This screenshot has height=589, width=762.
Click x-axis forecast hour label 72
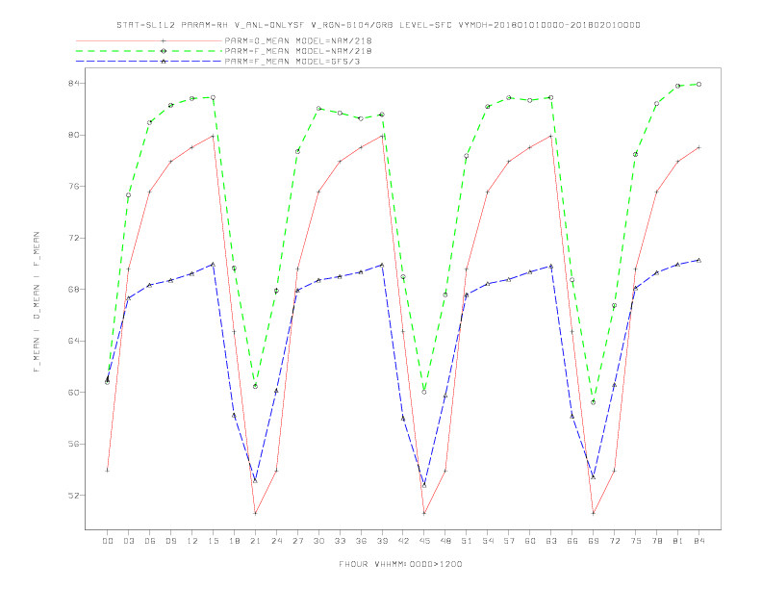(x=615, y=541)
